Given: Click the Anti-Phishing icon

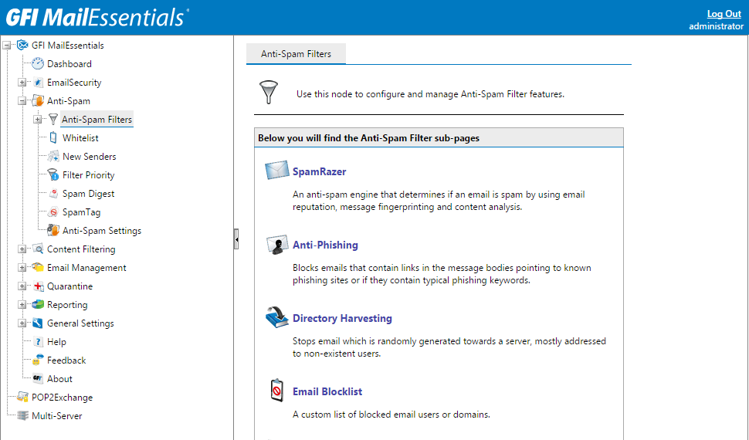Looking at the screenshot, I should [x=277, y=244].
